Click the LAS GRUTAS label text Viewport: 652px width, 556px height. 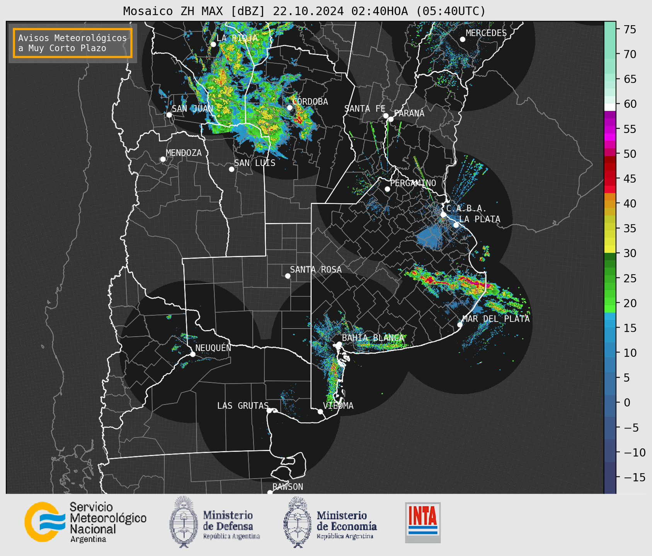click(243, 406)
